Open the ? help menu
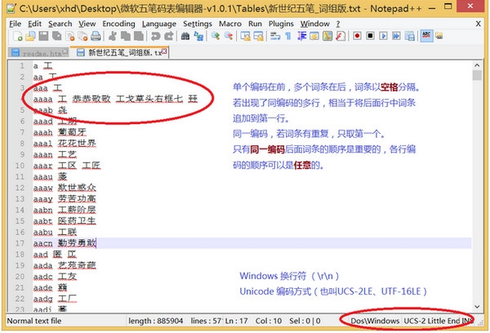The image size is (490, 333). point(338,24)
